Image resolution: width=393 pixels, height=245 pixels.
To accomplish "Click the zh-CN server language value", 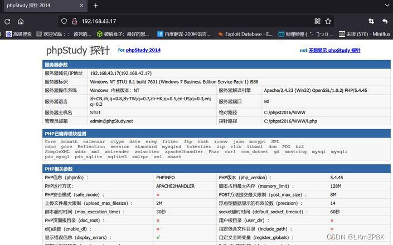I will pyautogui.click(x=151, y=101).
